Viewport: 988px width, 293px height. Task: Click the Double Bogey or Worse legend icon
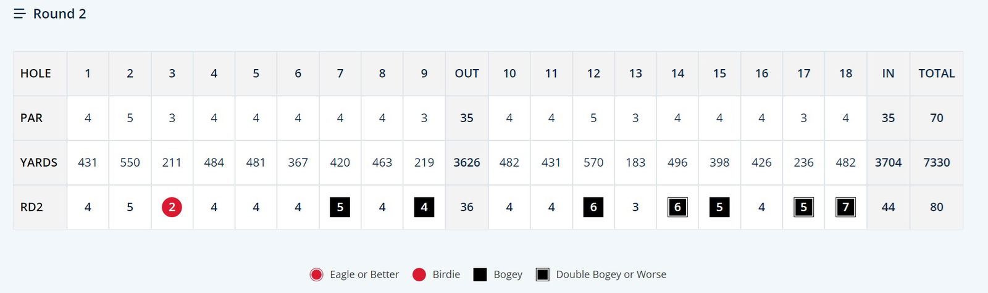click(542, 274)
